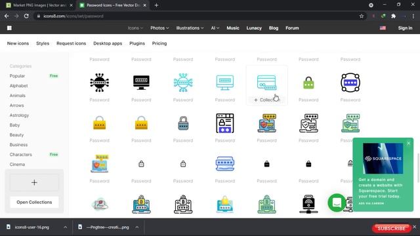Select the round purple password dots icon

pos(350,83)
